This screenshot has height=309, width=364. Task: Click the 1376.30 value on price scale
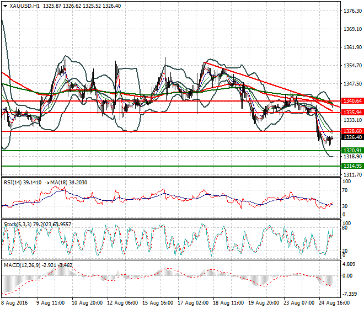[352, 11]
